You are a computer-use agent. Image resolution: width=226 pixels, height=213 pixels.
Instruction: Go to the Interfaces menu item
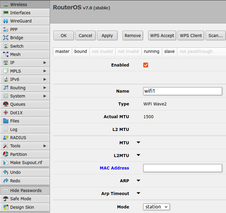point(25,13)
